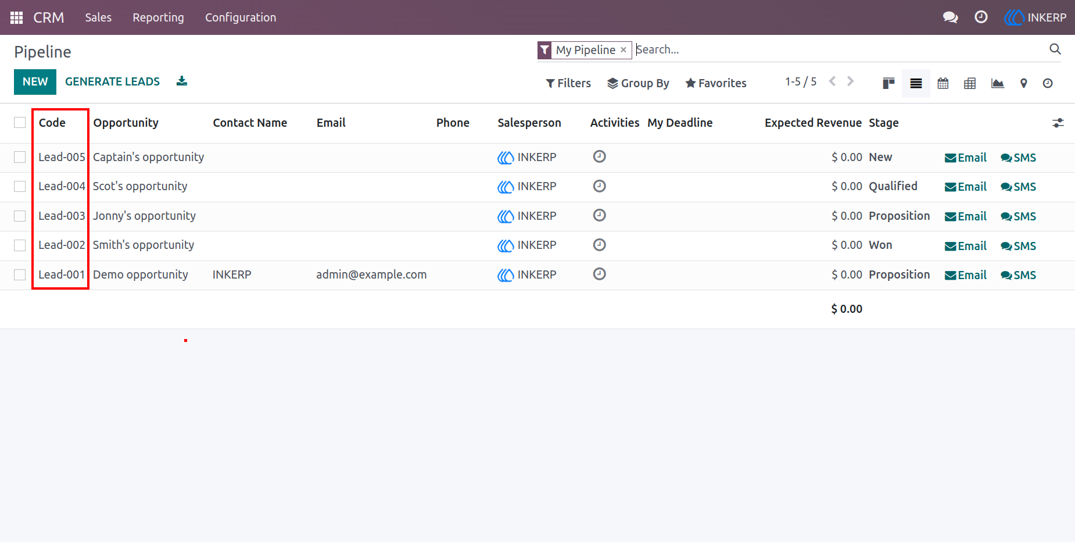The width and height of the screenshot is (1075, 542).
Task: Remove the My Pipeline filter facet
Action: [x=623, y=50]
